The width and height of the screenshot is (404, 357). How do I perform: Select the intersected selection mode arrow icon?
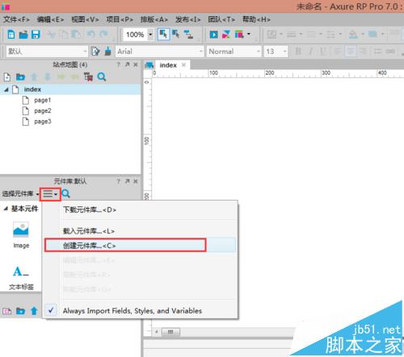pos(163,35)
